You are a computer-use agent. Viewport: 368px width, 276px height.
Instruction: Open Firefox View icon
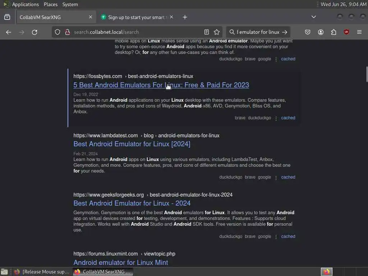pos(7,17)
